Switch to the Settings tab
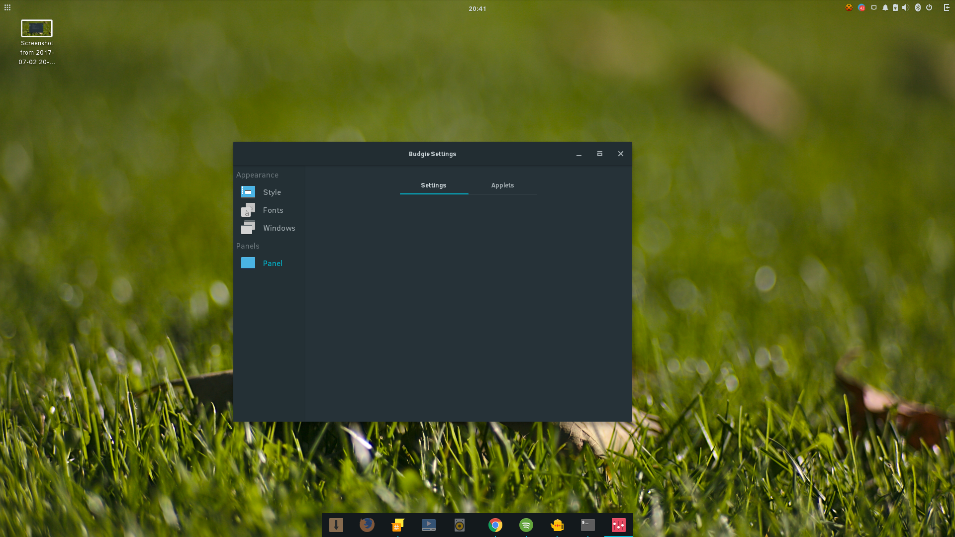The image size is (955, 537). (x=434, y=185)
